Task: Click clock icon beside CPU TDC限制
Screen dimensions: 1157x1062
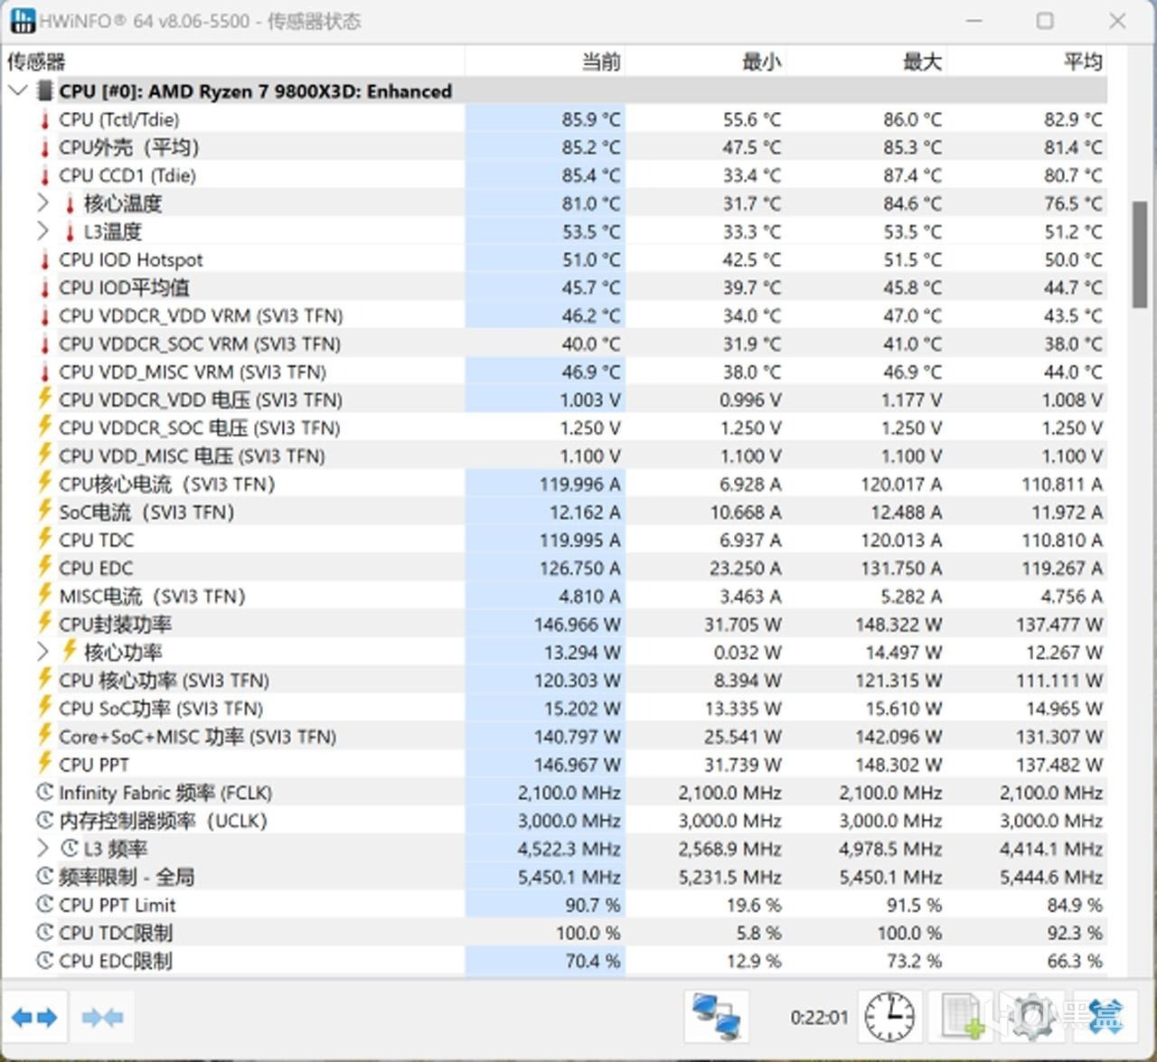Action: click(44, 933)
